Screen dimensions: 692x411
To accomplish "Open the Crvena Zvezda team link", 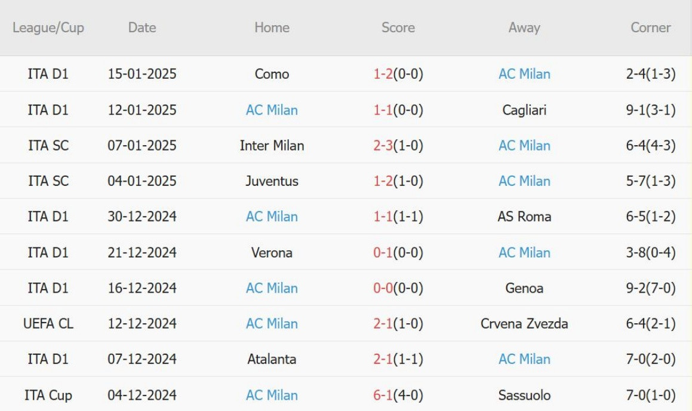I will click(524, 324).
